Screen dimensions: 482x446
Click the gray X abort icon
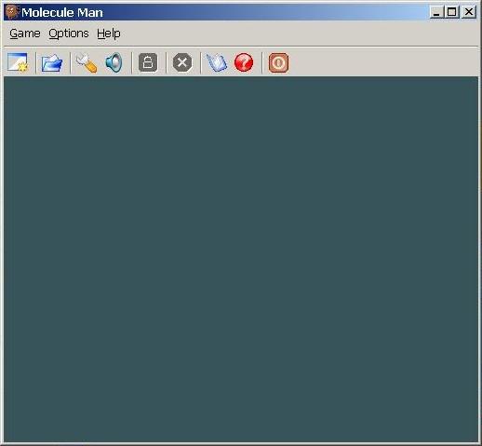(182, 62)
